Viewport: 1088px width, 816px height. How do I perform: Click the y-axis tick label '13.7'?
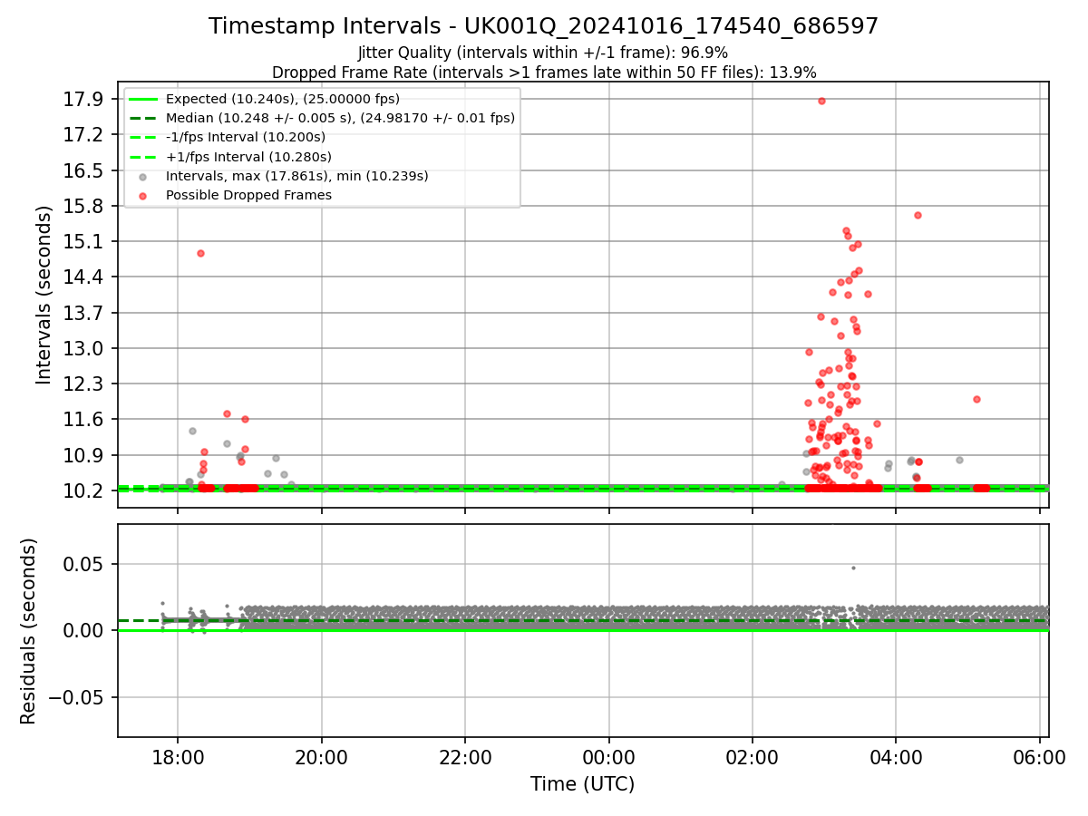tap(84, 313)
